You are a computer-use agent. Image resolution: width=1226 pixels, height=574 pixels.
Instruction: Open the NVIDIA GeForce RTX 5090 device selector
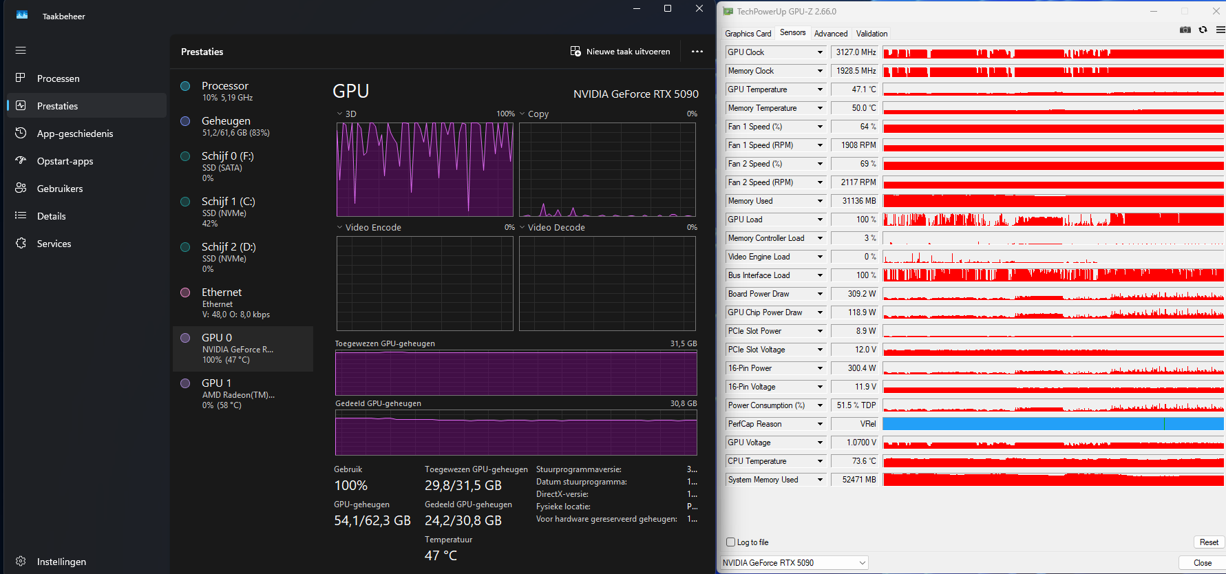click(x=794, y=563)
